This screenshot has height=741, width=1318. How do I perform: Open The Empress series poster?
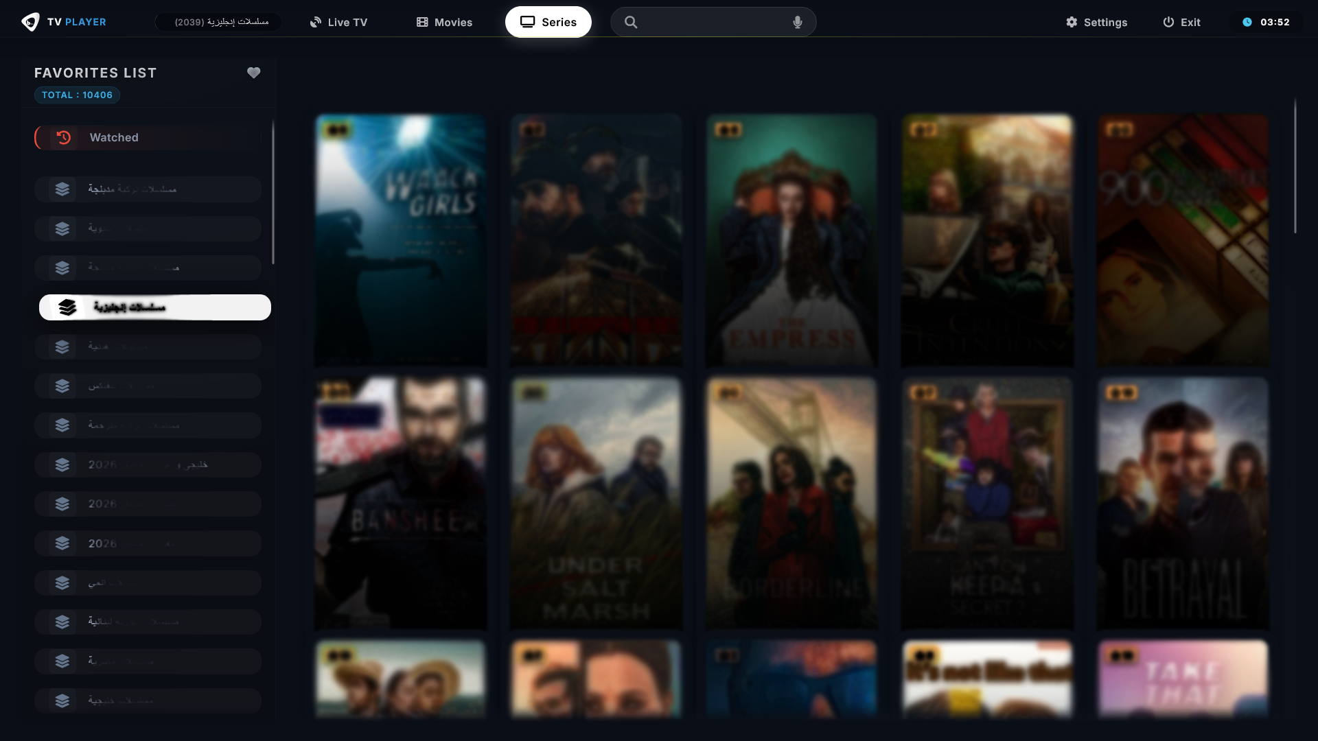tap(791, 240)
